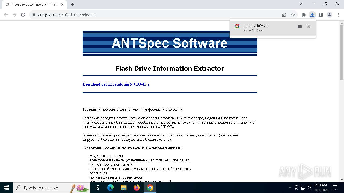Click the address bar URL antspec.com
The width and height of the screenshot is (344, 193).
pyautogui.click(x=67, y=15)
